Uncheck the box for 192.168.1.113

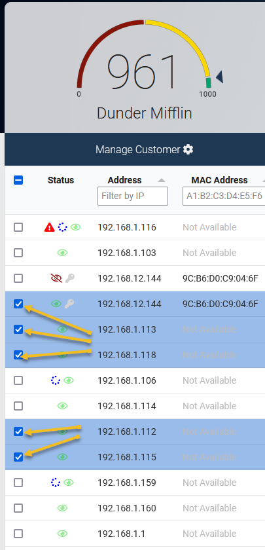click(18, 329)
